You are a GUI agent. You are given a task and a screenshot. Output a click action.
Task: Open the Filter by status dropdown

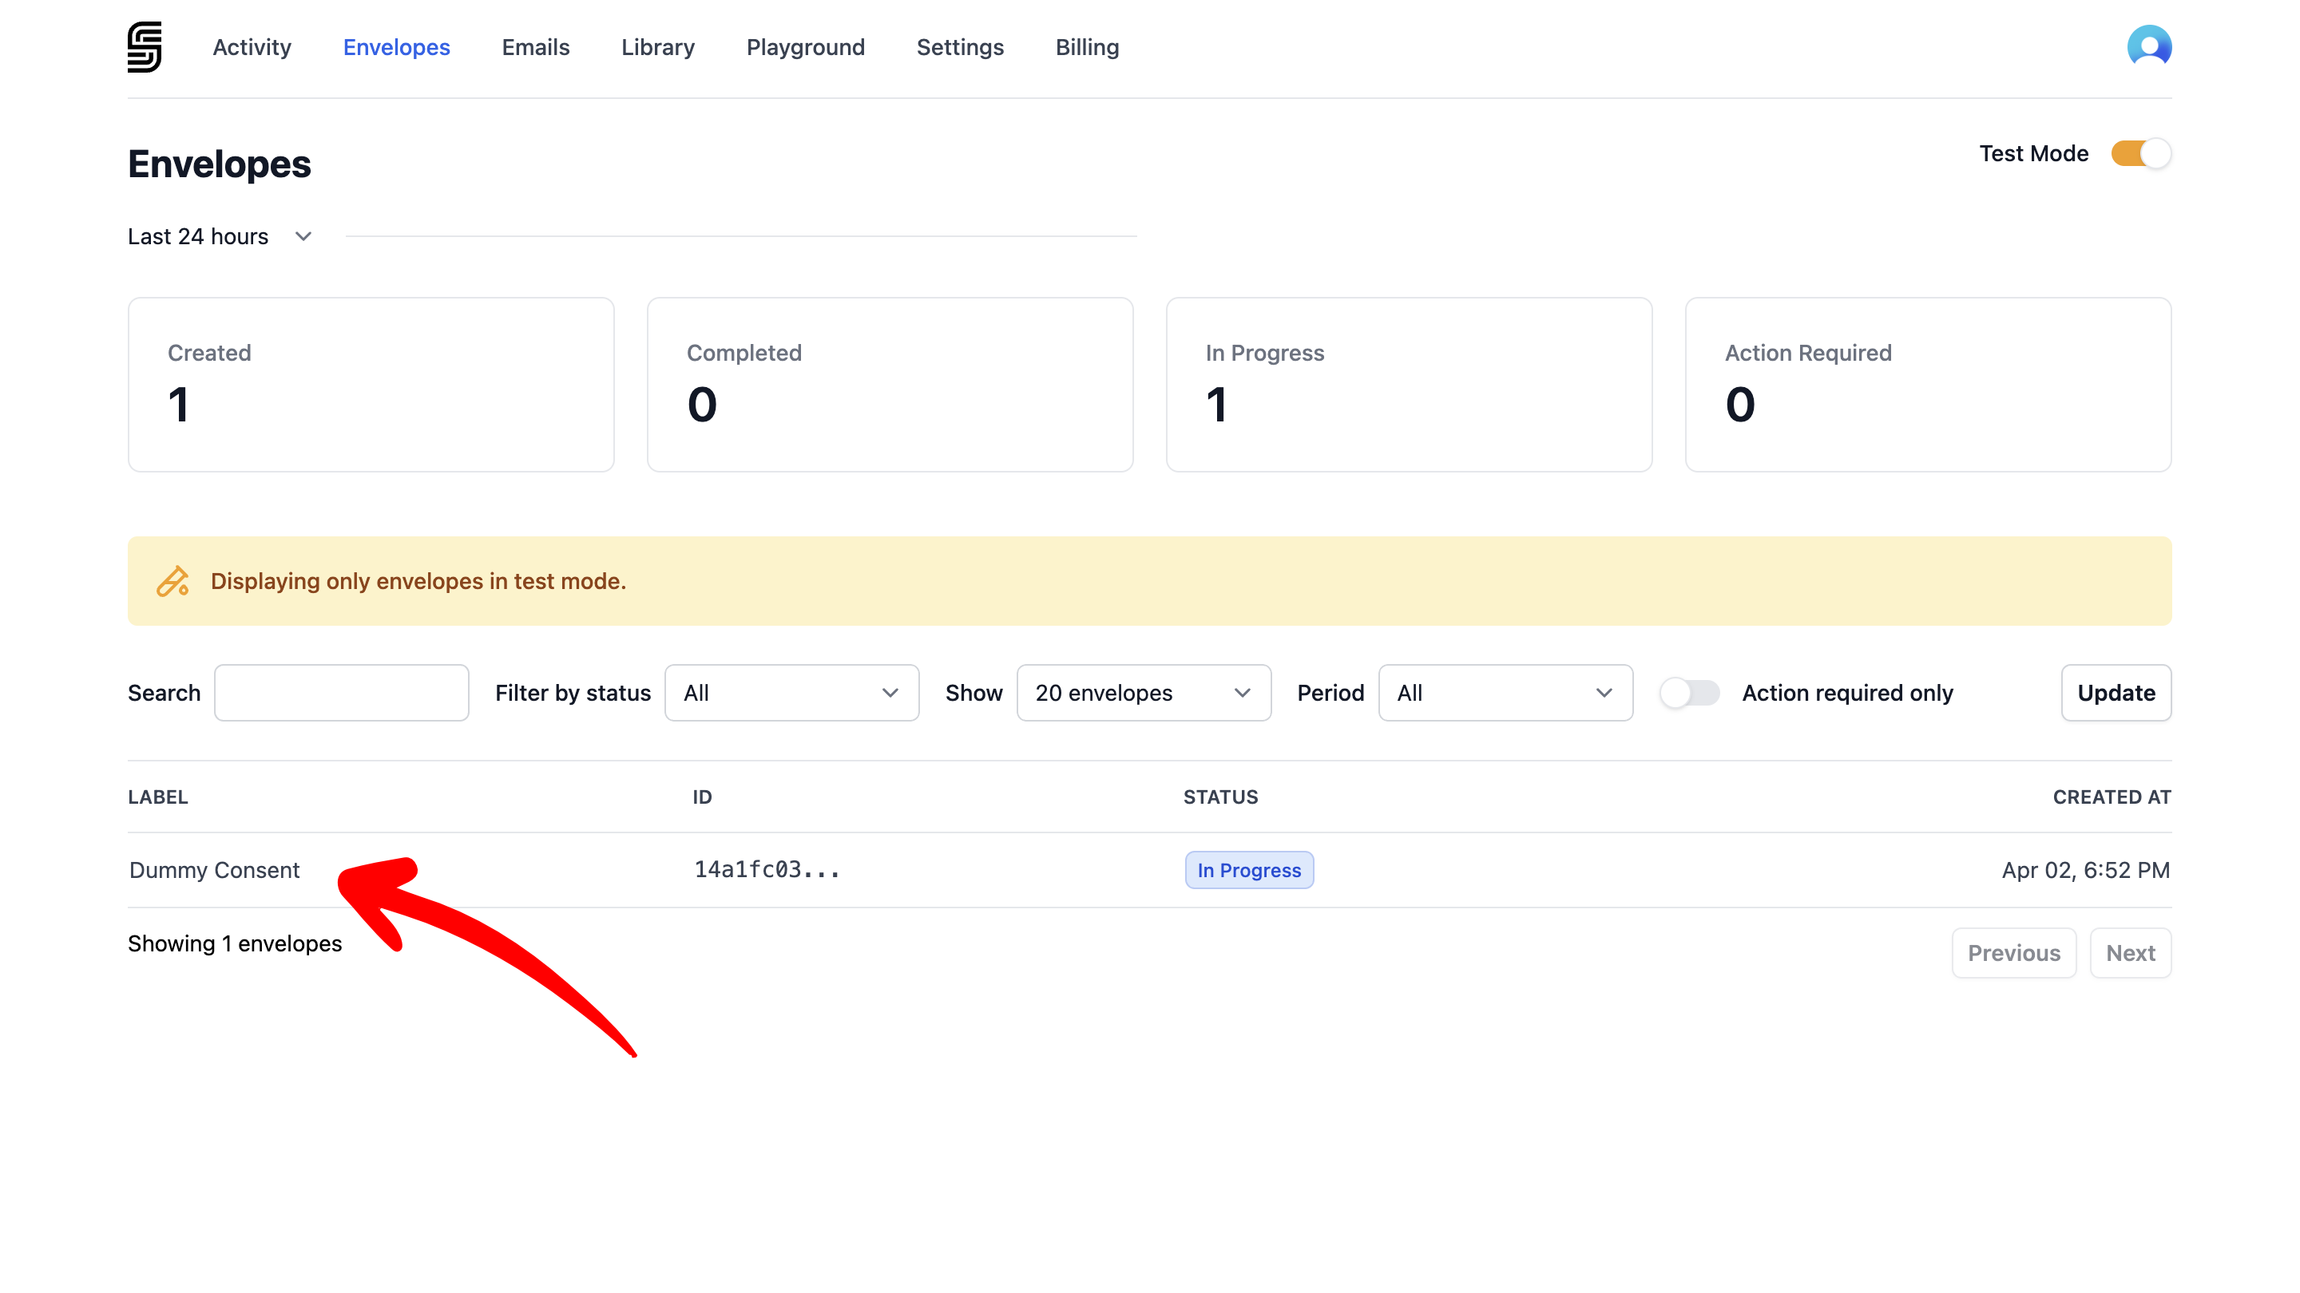791,693
